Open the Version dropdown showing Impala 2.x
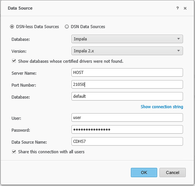The height and width of the screenshot is (186, 195). click(x=127, y=51)
